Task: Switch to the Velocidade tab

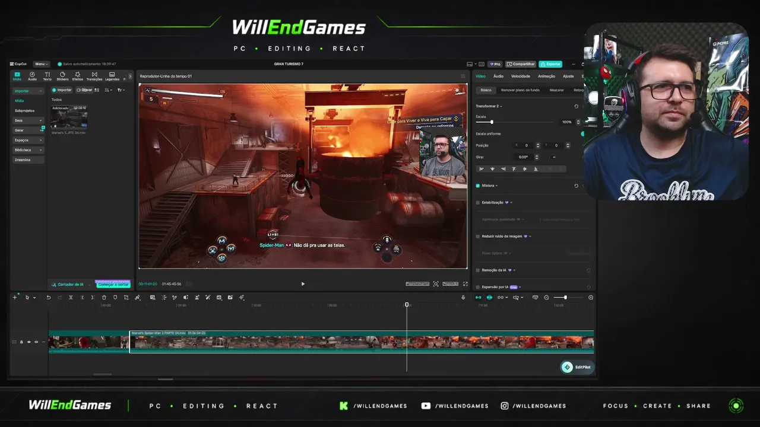Action: pos(521,76)
